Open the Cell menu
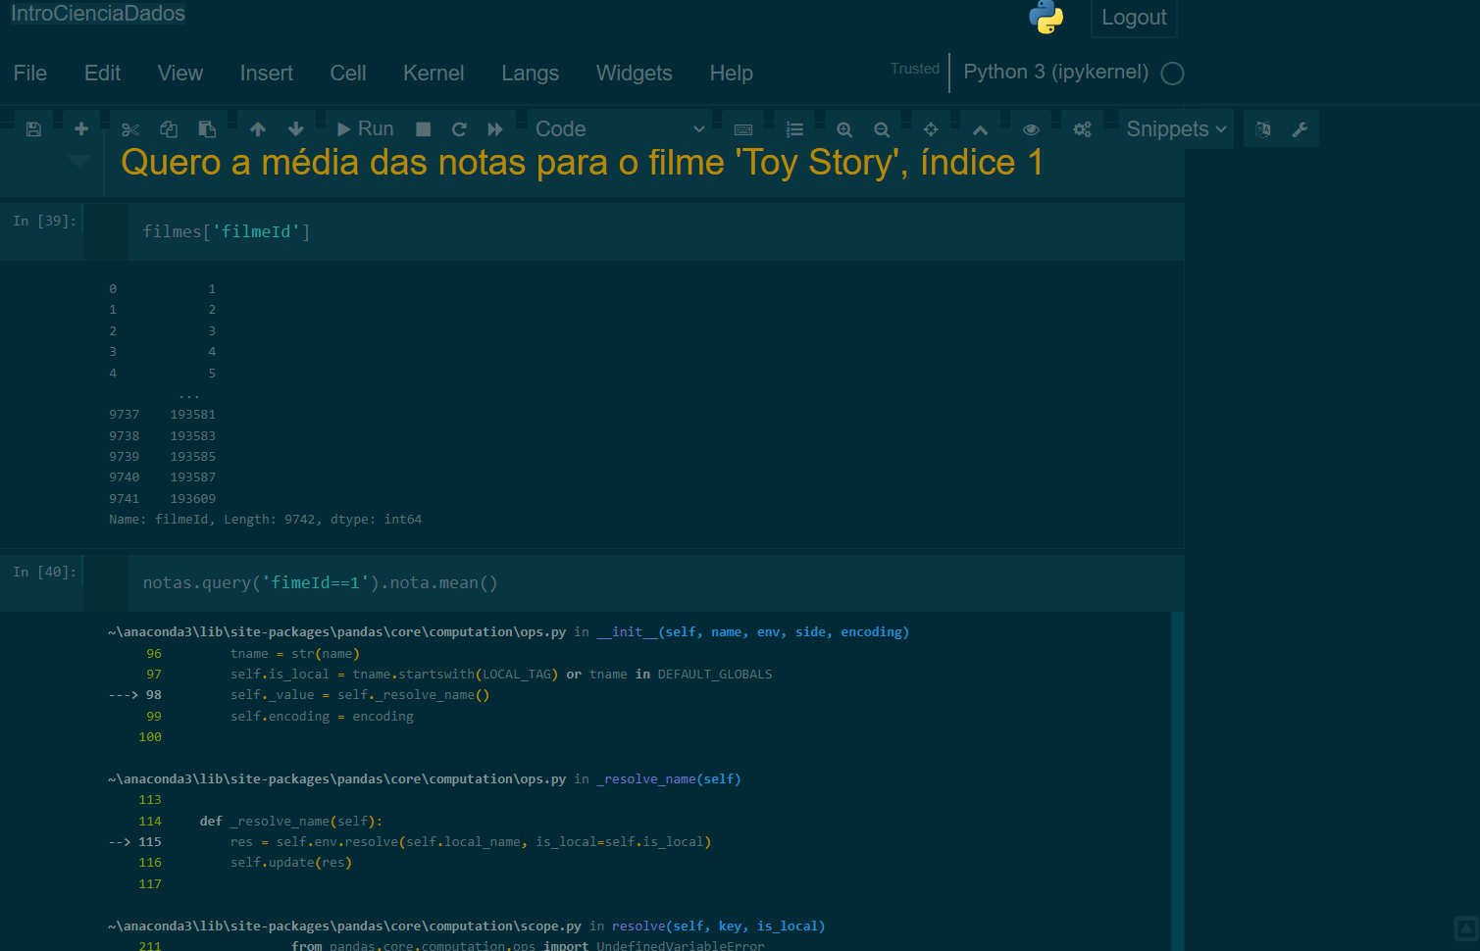 pyautogui.click(x=348, y=74)
